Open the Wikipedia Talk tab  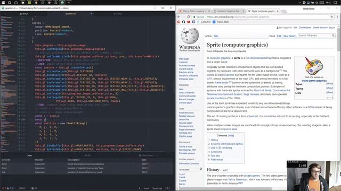(216, 36)
